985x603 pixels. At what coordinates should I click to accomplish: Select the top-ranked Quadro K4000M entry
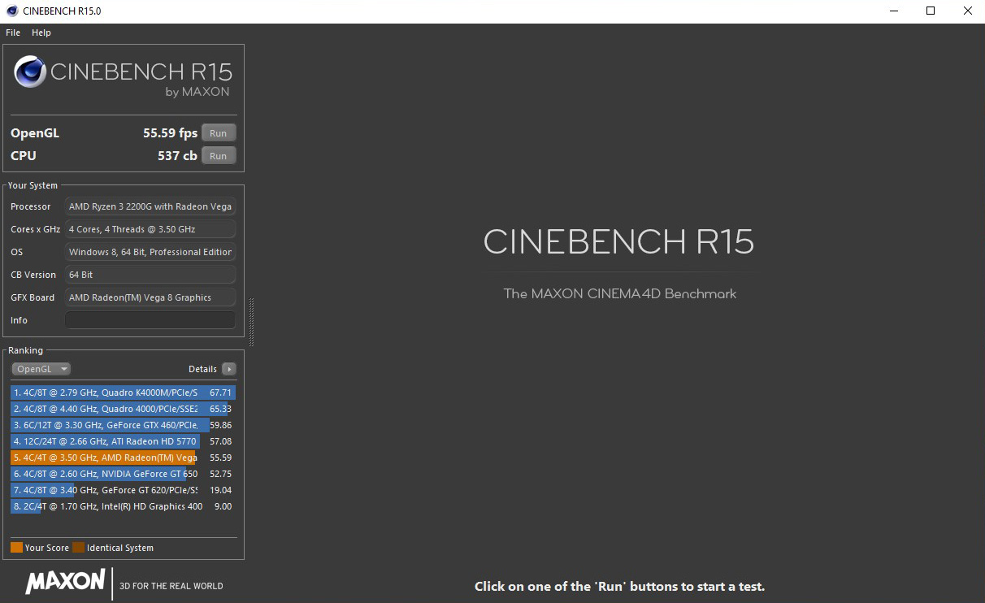[x=106, y=393]
